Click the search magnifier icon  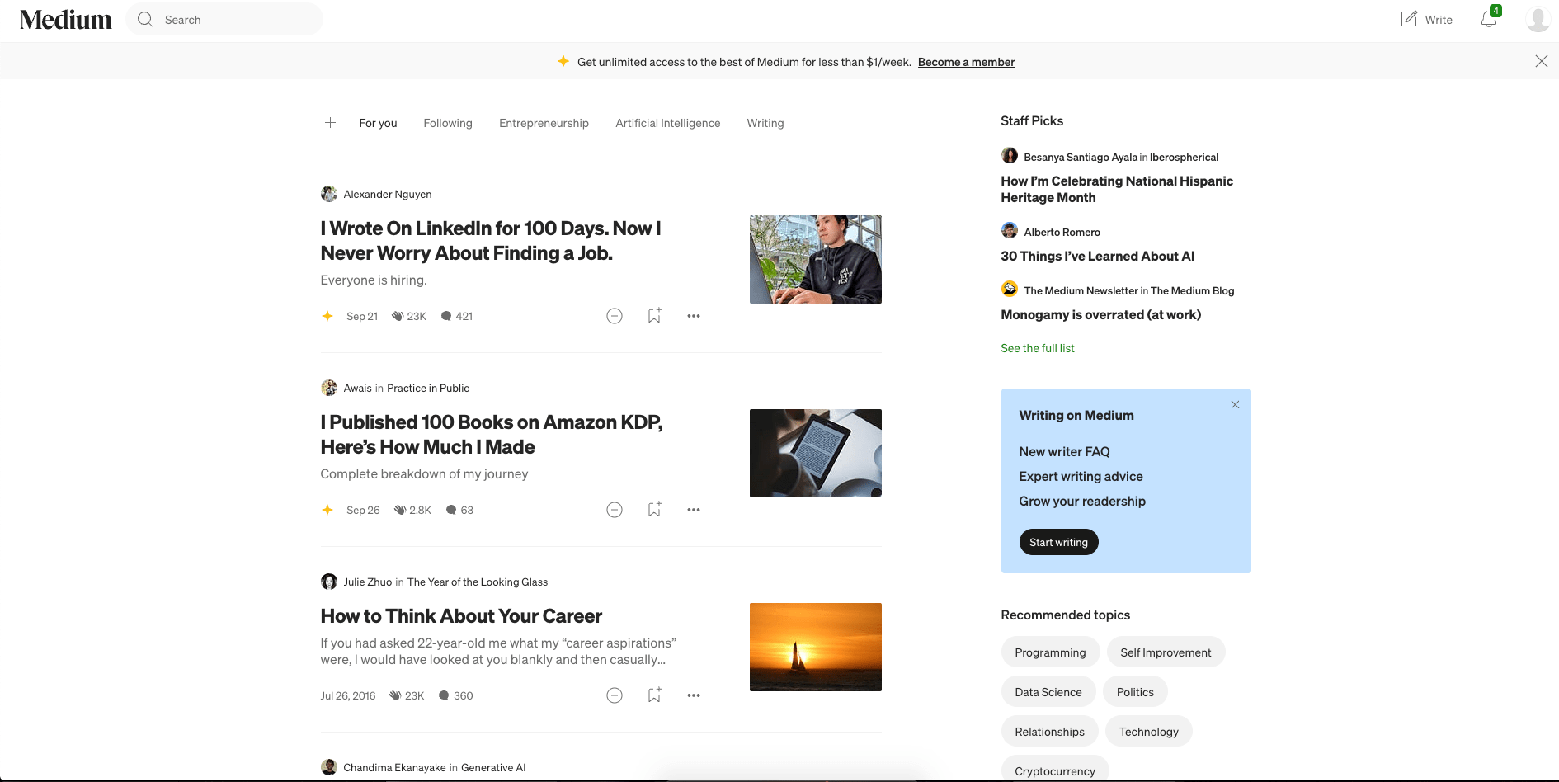pos(145,19)
